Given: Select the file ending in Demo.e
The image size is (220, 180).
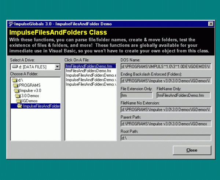Looking at the screenshot, I should pyautogui.click(x=91, y=76).
